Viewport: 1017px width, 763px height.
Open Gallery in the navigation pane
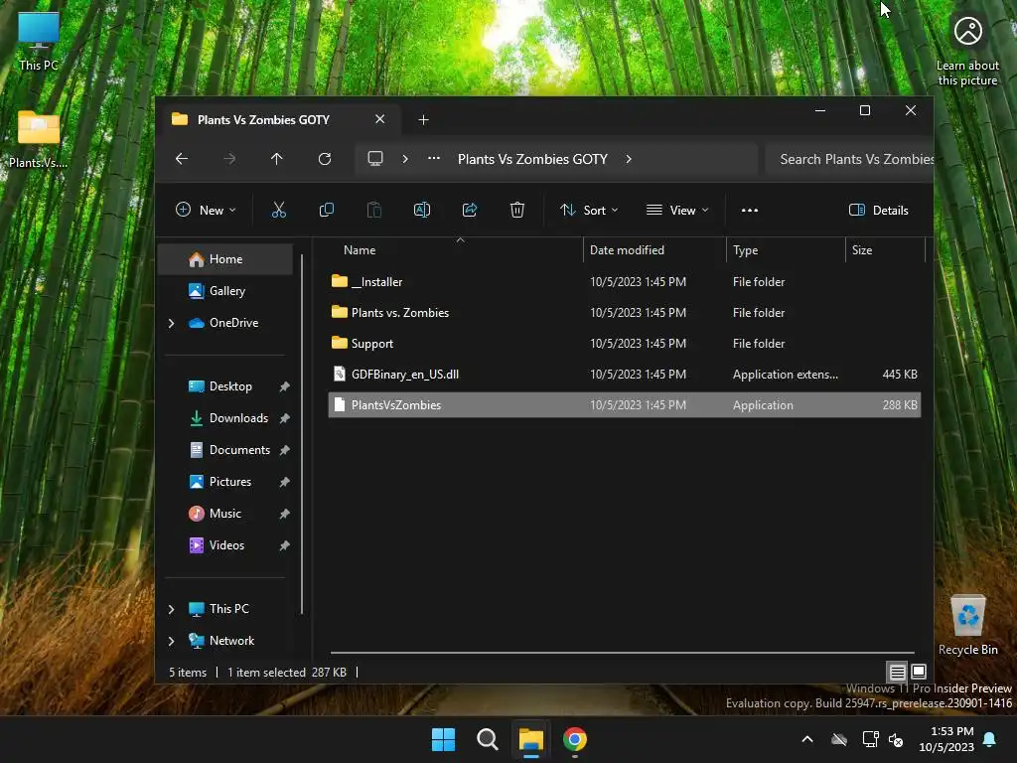click(x=225, y=291)
